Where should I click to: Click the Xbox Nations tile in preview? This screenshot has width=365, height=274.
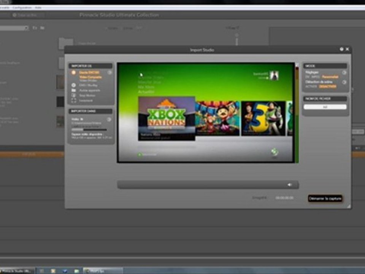click(x=167, y=119)
